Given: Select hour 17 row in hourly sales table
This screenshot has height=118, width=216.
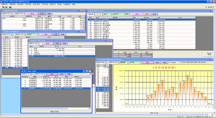Looking at the screenshot, I should tap(103, 96).
